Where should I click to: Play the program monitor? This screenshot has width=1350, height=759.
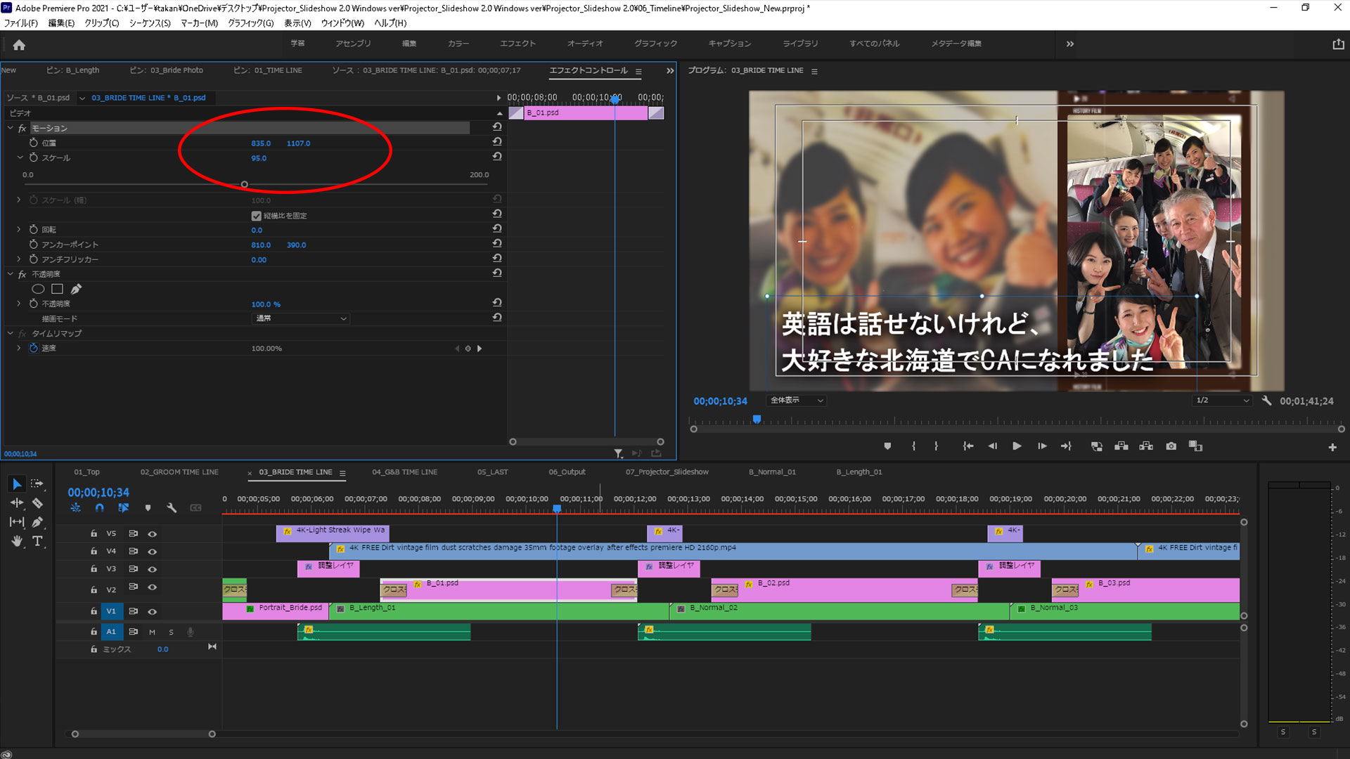[1017, 446]
